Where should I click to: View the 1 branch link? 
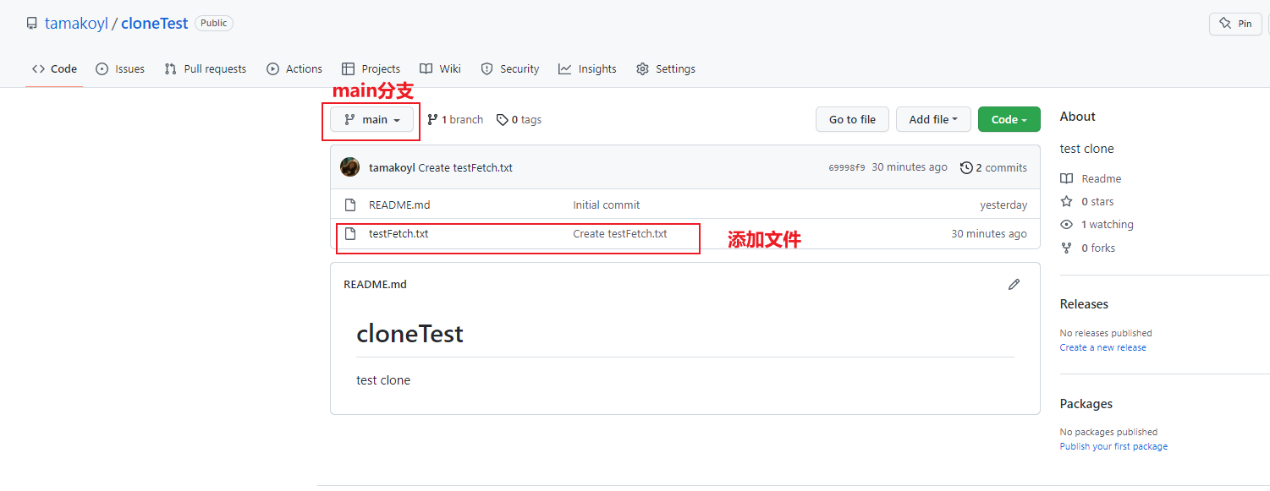tap(455, 120)
